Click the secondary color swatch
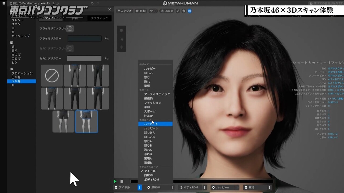The height and width of the screenshot is (193, 344). [84, 58]
